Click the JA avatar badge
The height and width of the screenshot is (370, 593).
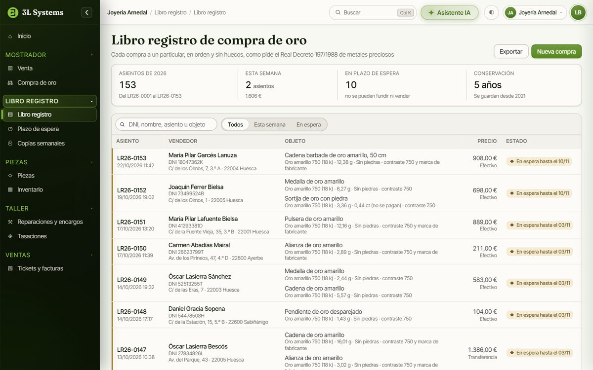point(510,12)
